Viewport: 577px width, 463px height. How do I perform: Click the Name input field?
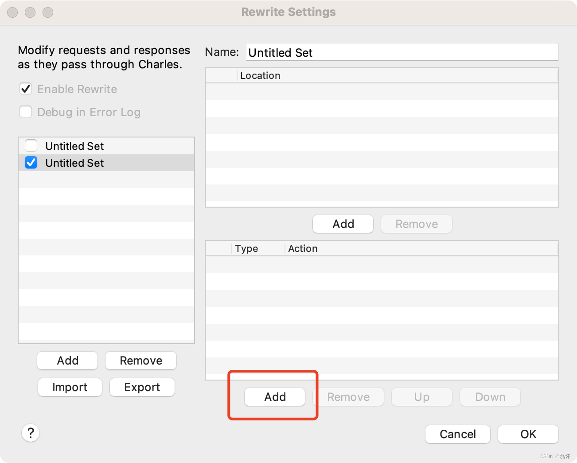(x=402, y=52)
